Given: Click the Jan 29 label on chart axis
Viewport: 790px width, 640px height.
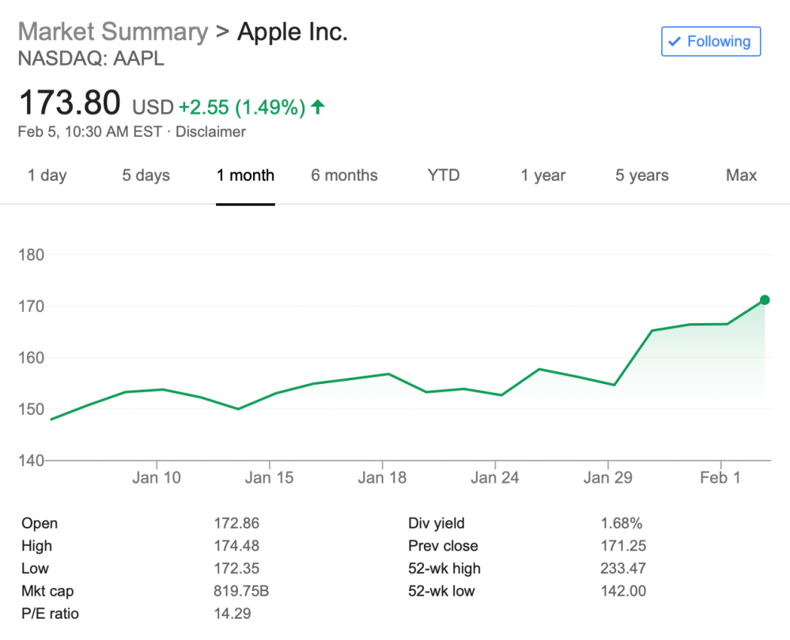Looking at the screenshot, I should tap(608, 477).
